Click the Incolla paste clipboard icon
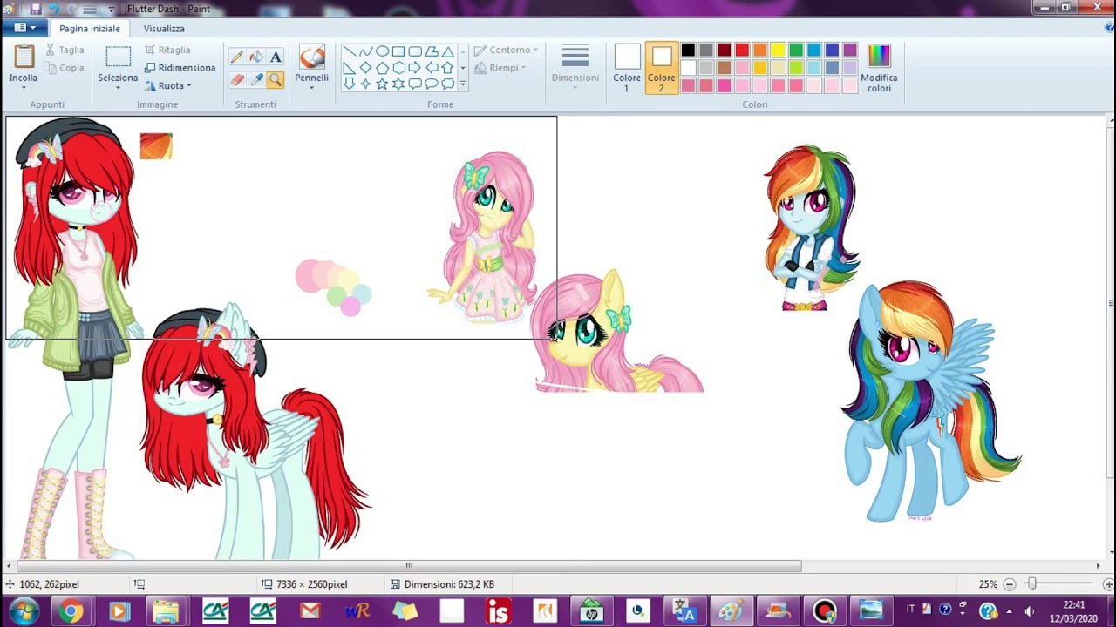The height and width of the screenshot is (627, 1116). coord(24,57)
